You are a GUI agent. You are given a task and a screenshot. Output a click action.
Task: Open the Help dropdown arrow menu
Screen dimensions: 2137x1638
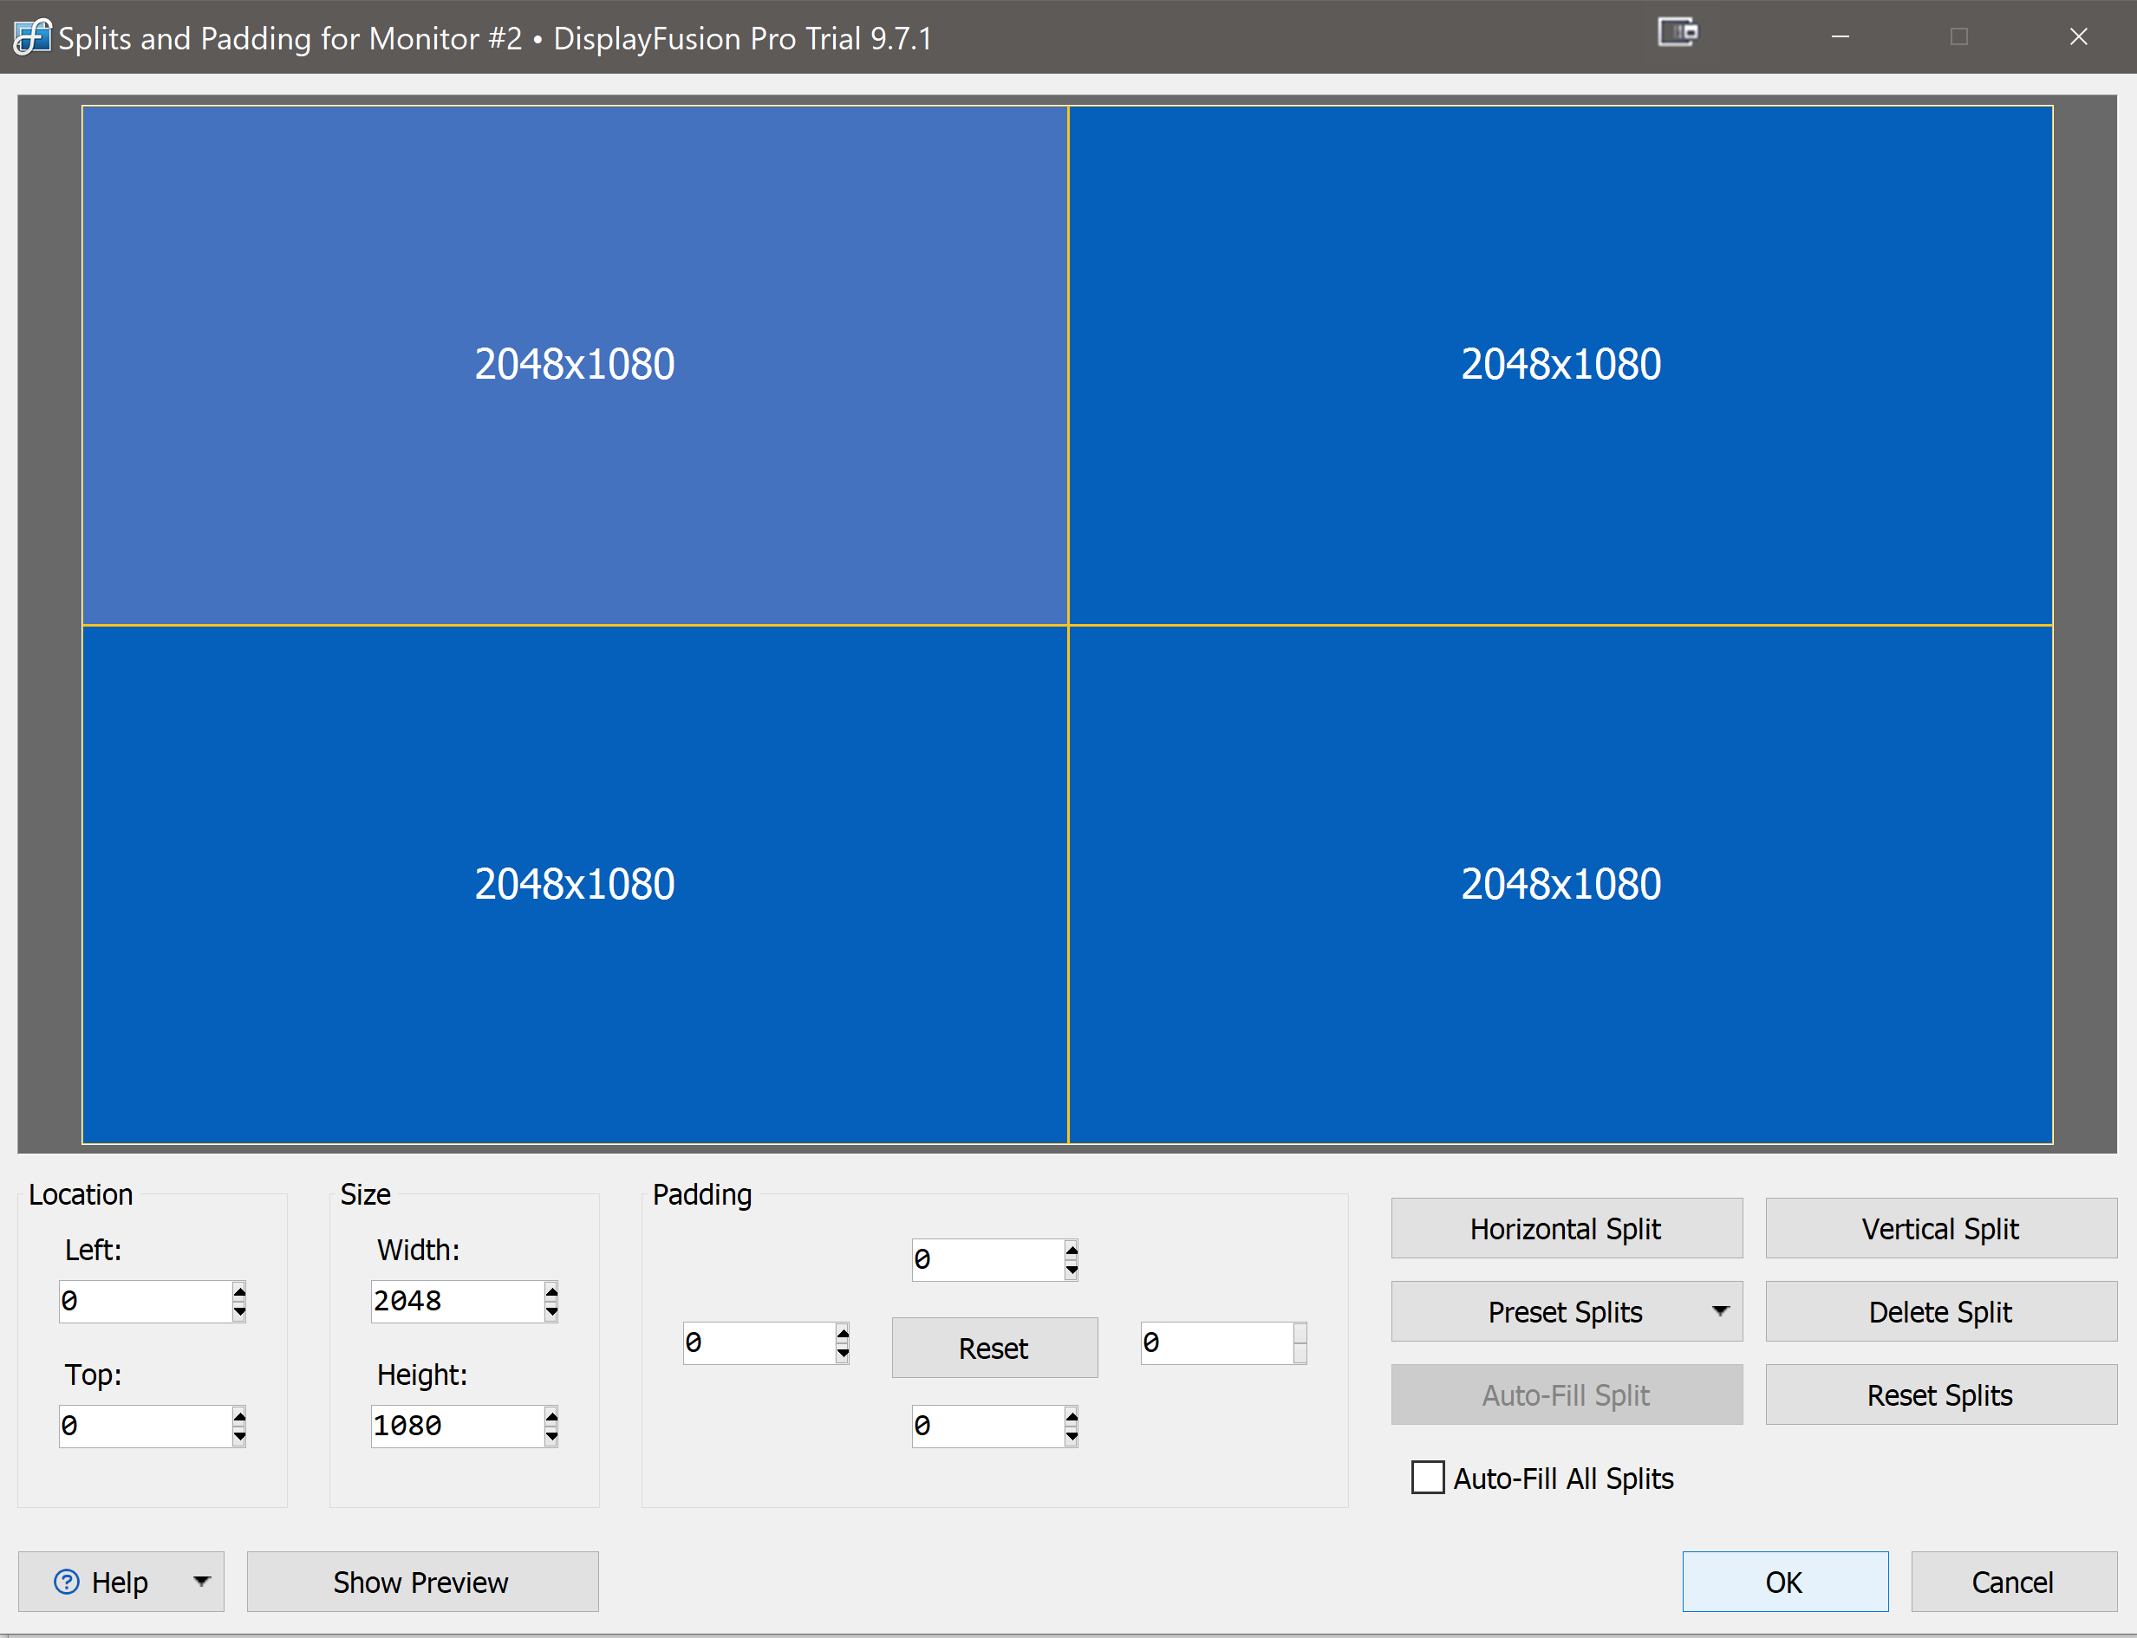pyautogui.click(x=202, y=1582)
